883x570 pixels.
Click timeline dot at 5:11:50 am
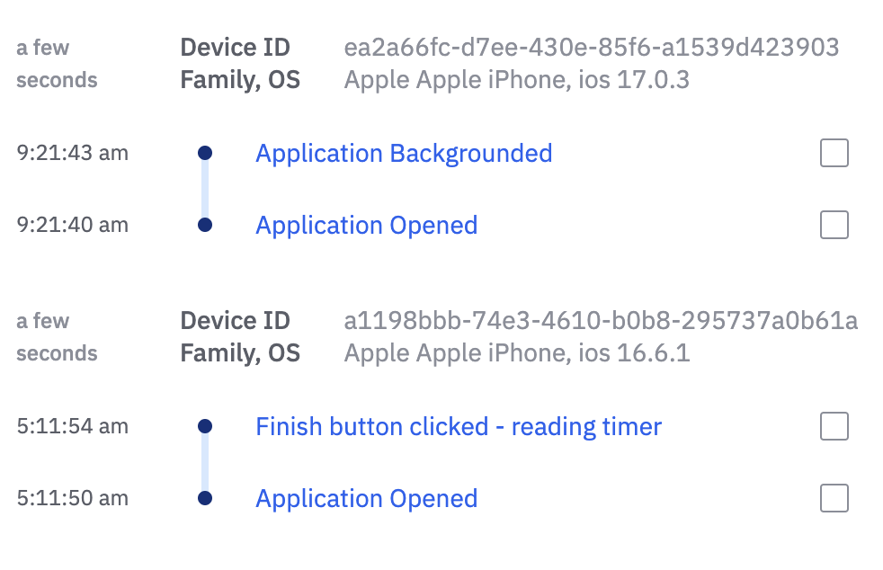[205, 498]
